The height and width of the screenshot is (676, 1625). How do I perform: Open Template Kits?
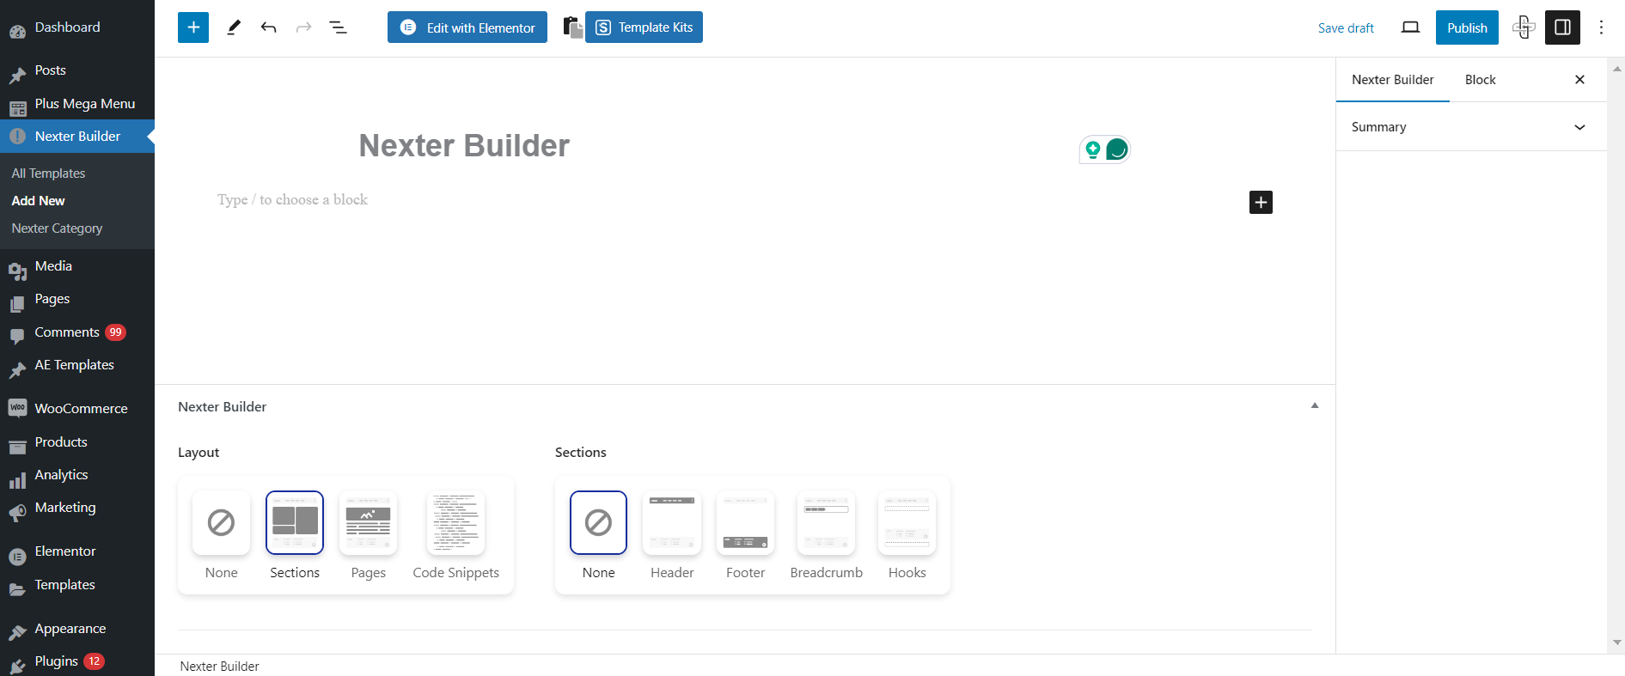click(x=644, y=27)
